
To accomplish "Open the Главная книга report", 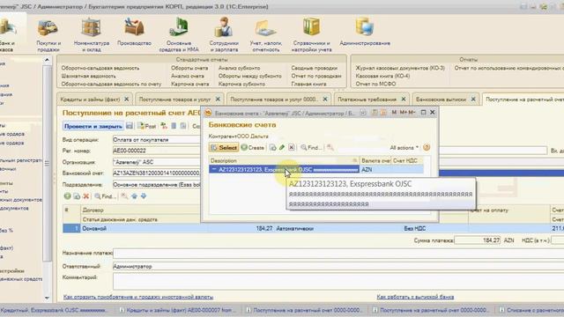I will coord(309,84).
